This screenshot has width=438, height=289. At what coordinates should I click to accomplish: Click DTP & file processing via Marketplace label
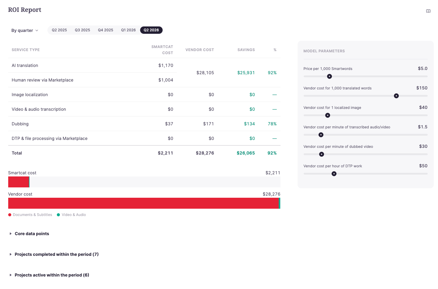[50, 138]
